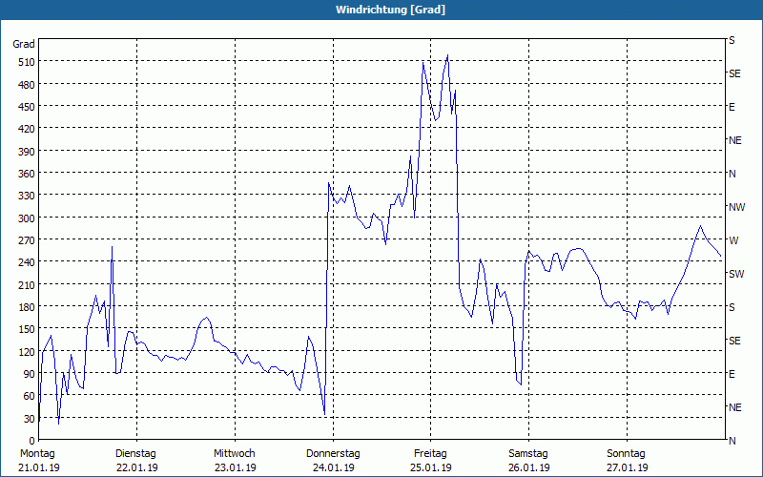
Task: Click the "Montag" day label
Action: point(37,454)
